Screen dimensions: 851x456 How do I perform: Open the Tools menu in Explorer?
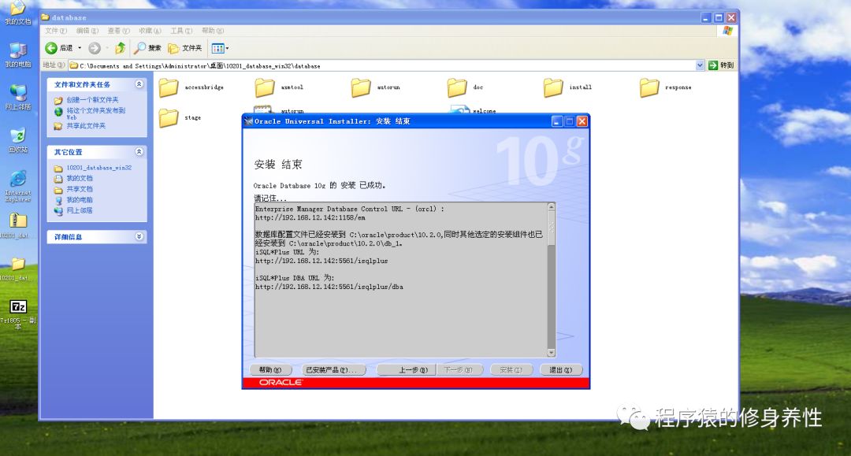coord(181,31)
